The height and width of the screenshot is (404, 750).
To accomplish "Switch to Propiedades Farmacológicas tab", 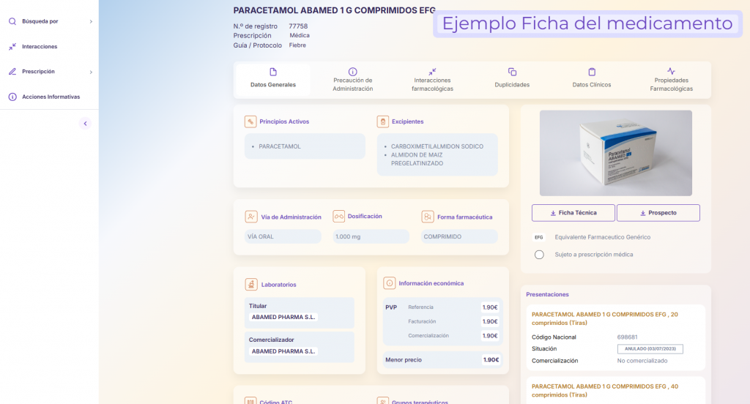I will 671,80.
